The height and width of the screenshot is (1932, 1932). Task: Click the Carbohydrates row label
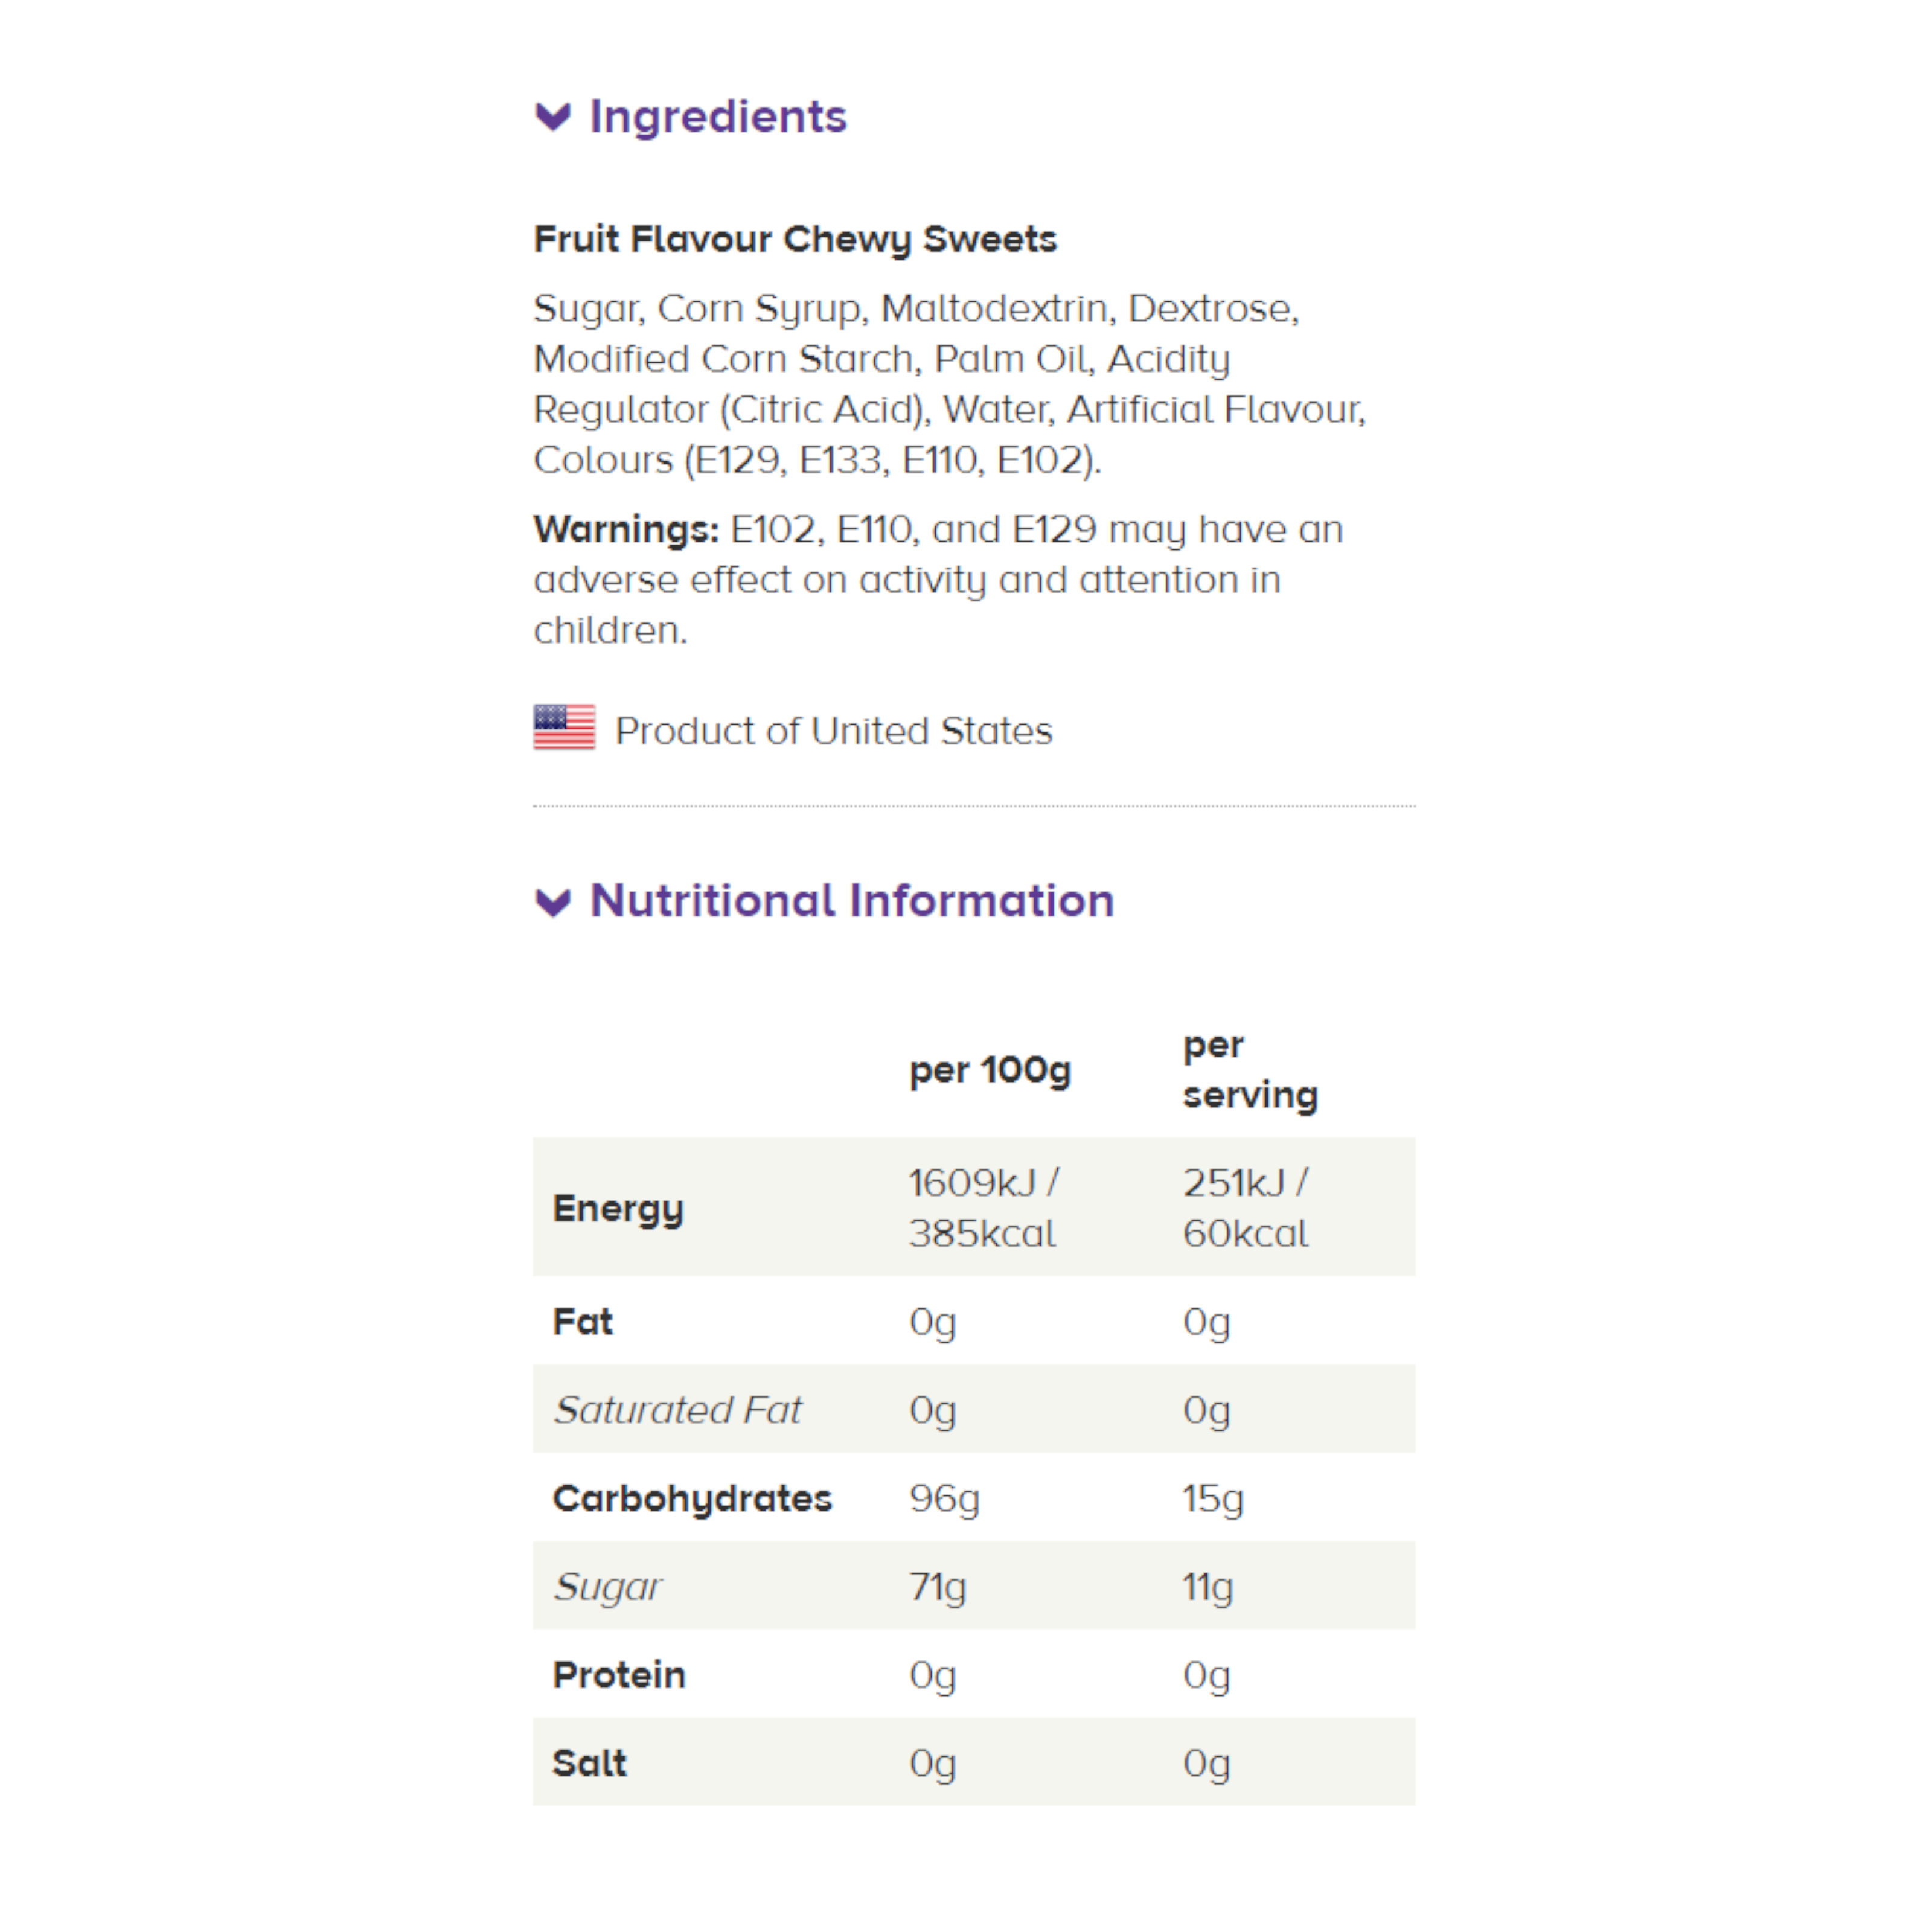click(x=692, y=1498)
